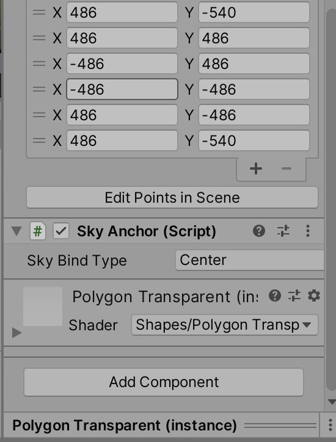Image resolution: width=336 pixels, height=442 pixels.
Task: Click the Edit Points in Scene button
Action: 172,197
